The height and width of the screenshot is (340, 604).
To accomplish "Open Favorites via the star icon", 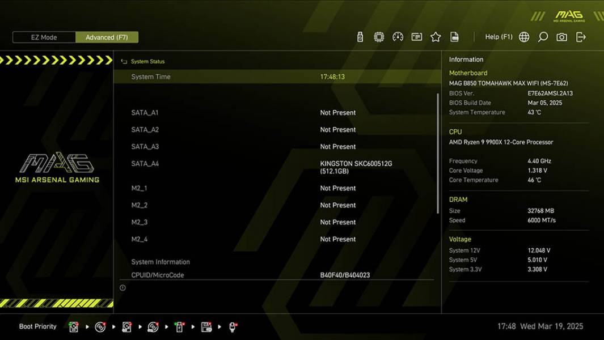I will pyautogui.click(x=436, y=37).
